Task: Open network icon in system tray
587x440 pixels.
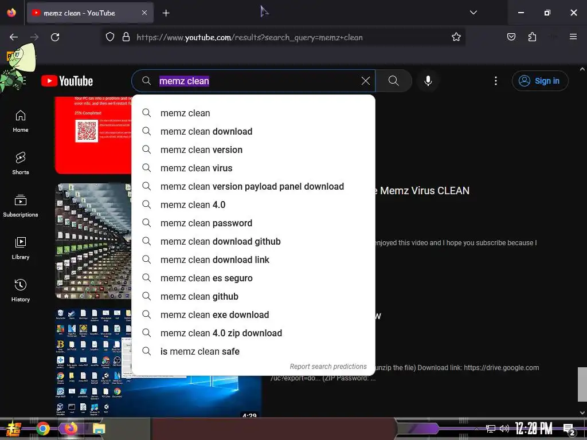Action: (x=490, y=429)
